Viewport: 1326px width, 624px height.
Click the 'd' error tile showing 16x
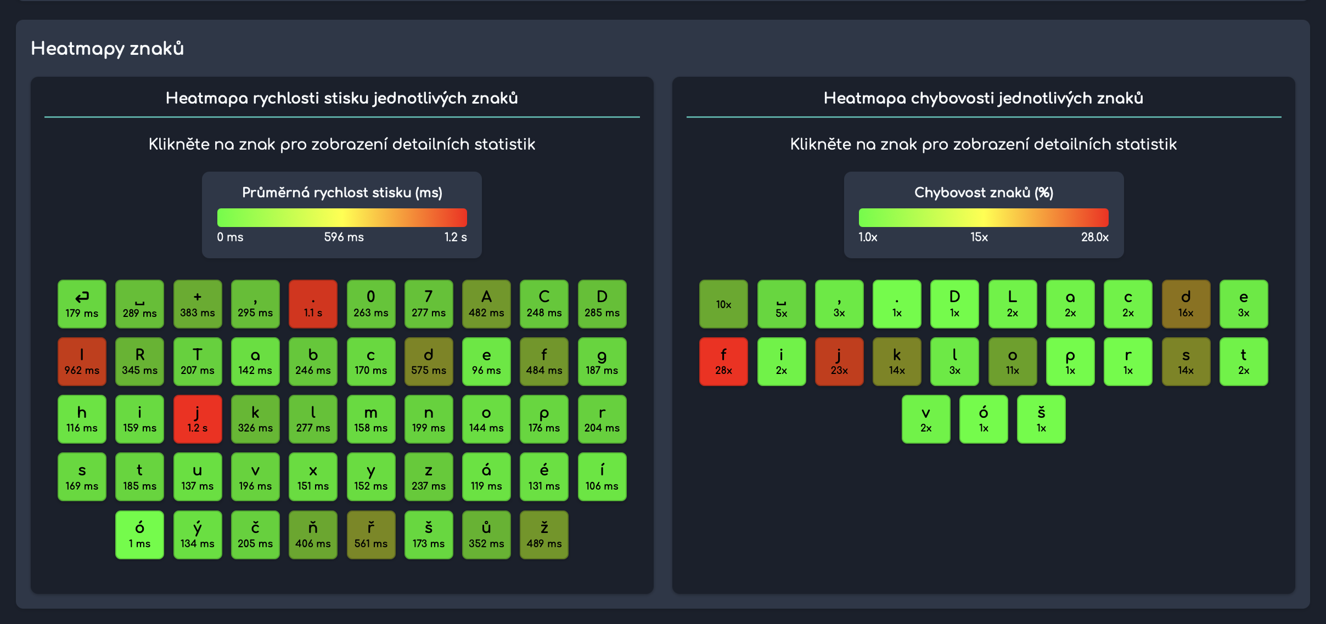point(1185,304)
